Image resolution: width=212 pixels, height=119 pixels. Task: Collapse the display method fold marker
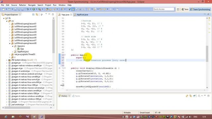tap(65, 68)
